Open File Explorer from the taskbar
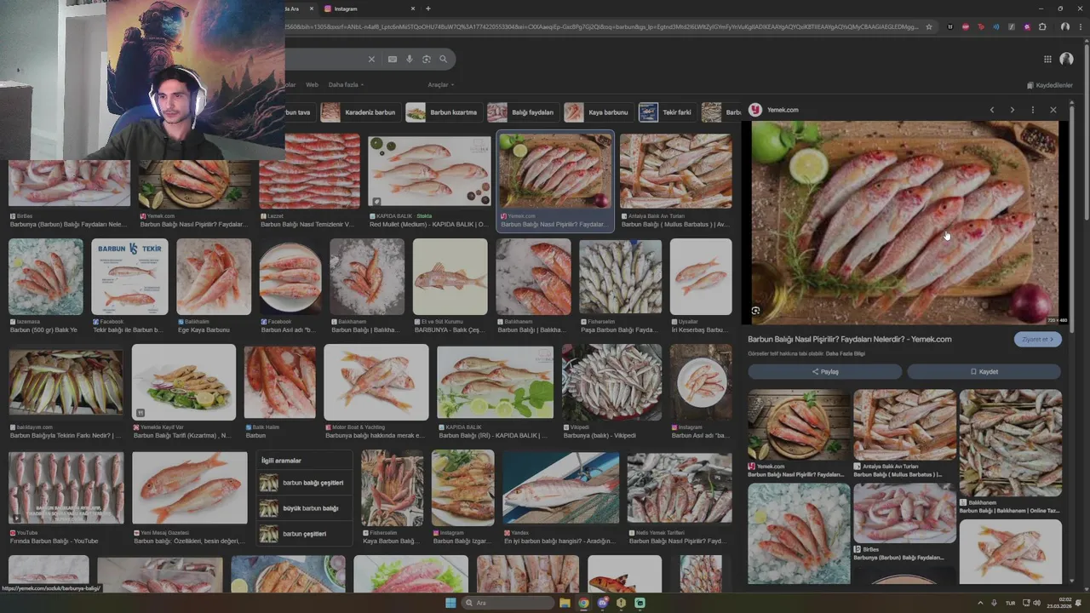Viewport: 1090px width, 613px height. pos(565,603)
